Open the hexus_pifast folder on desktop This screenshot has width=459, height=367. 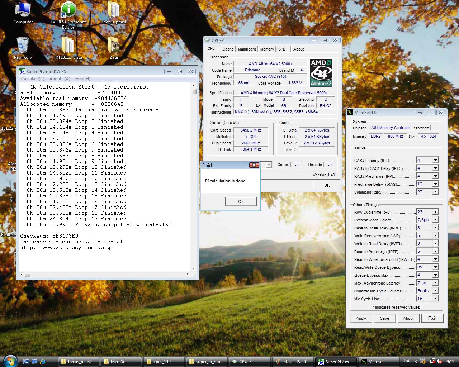(114, 13)
